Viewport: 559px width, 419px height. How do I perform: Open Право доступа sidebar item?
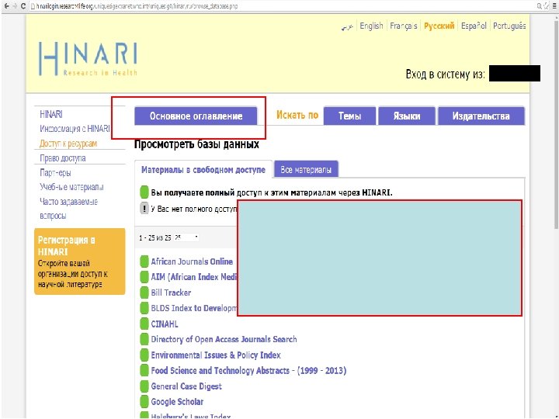[x=62, y=158]
